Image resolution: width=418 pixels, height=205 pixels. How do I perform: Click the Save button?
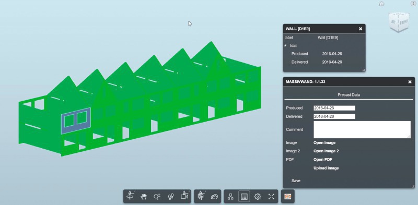296,180
